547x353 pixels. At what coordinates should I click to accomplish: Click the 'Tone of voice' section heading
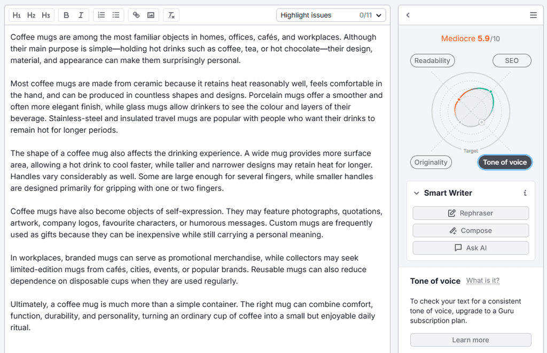click(435, 281)
